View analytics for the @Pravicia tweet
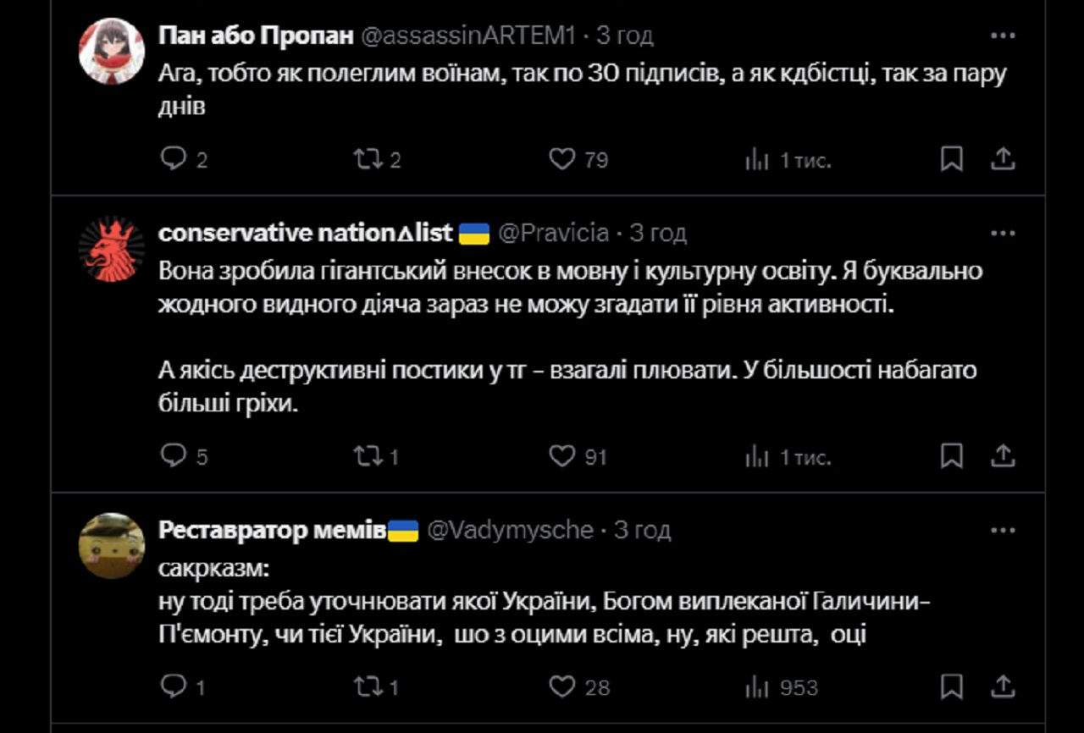Viewport: 1084px width, 733px height. point(756,456)
